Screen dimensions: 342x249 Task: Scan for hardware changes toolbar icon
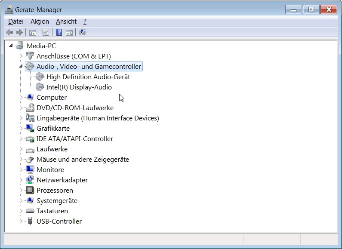[x=83, y=32]
